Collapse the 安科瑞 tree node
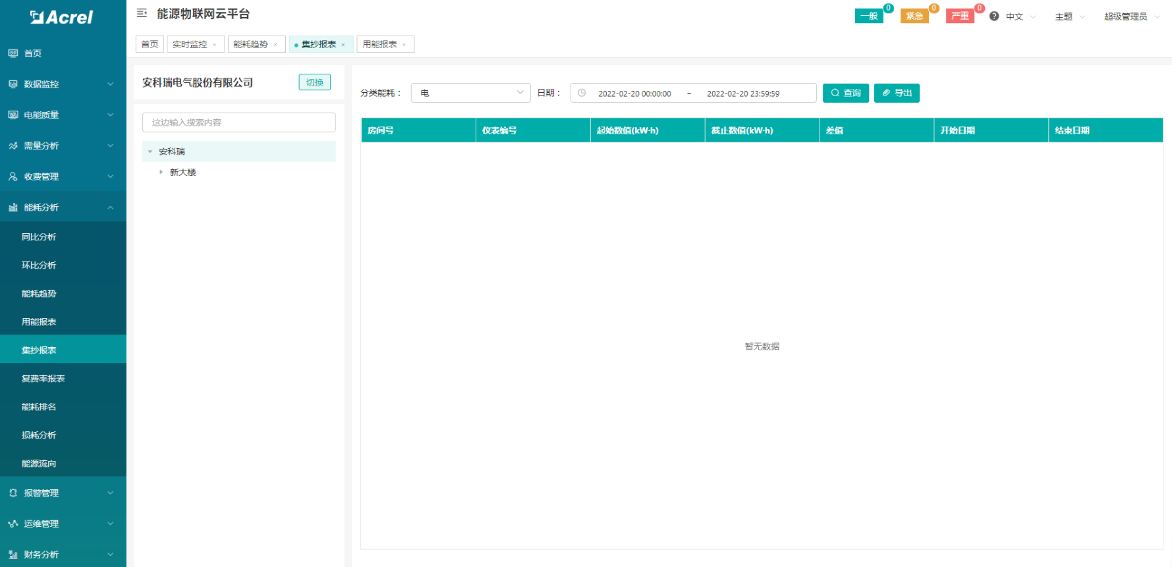Image resolution: width=1172 pixels, height=567 pixels. pyautogui.click(x=150, y=151)
